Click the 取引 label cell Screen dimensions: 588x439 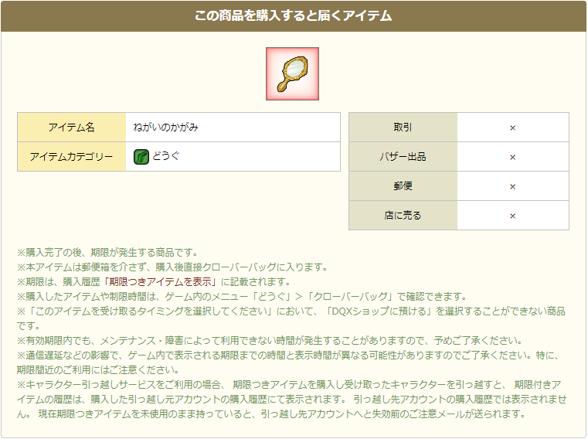[403, 128]
